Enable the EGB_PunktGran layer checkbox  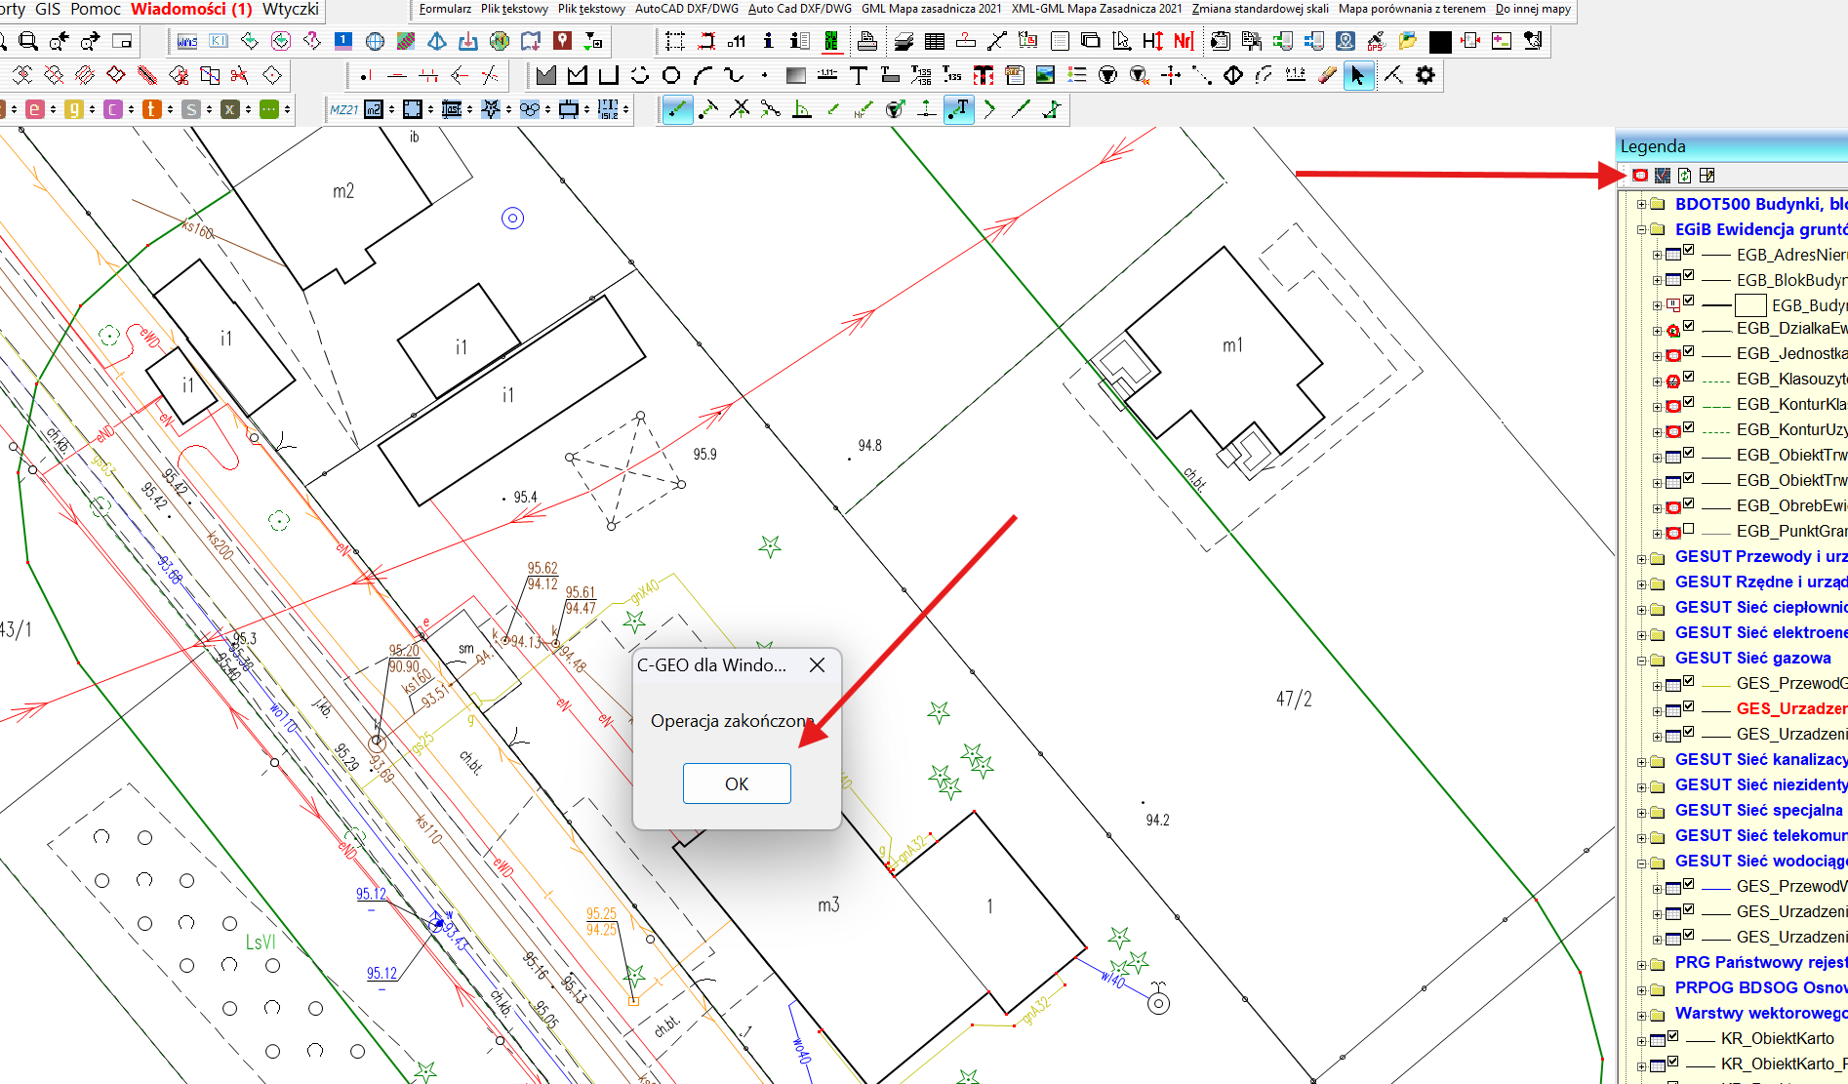pos(1688,530)
